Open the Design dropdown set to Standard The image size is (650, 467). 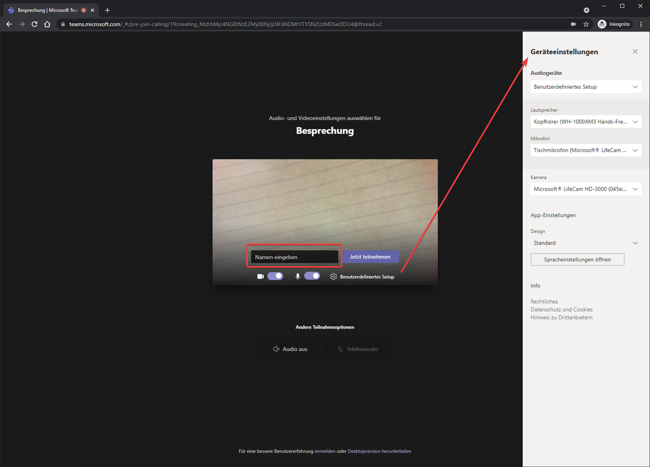(x=586, y=243)
